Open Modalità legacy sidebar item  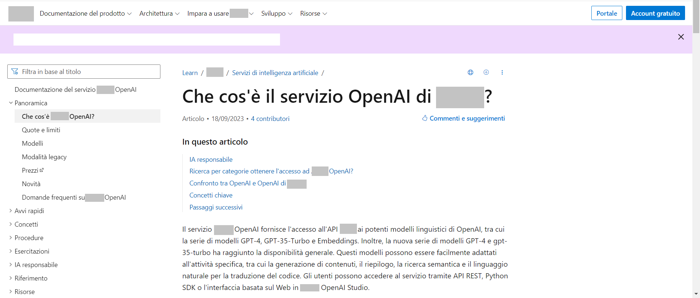[x=44, y=157]
